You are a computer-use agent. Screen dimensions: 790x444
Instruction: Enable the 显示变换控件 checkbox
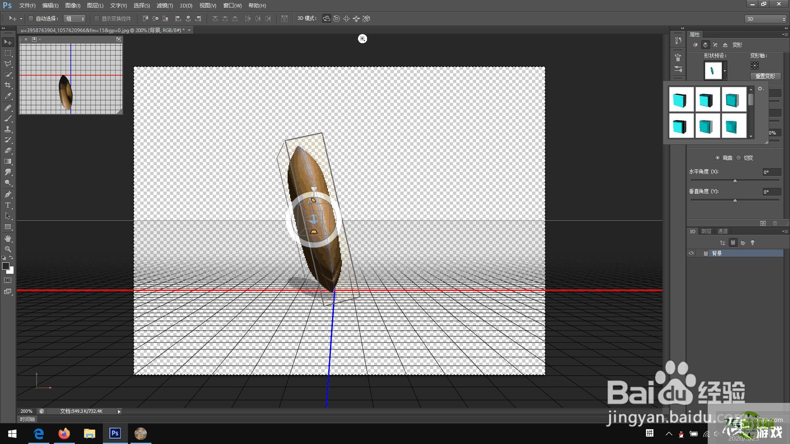[x=97, y=18]
